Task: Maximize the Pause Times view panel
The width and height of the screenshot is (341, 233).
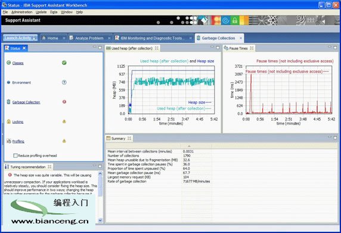Action: pyautogui.click(x=335, y=48)
